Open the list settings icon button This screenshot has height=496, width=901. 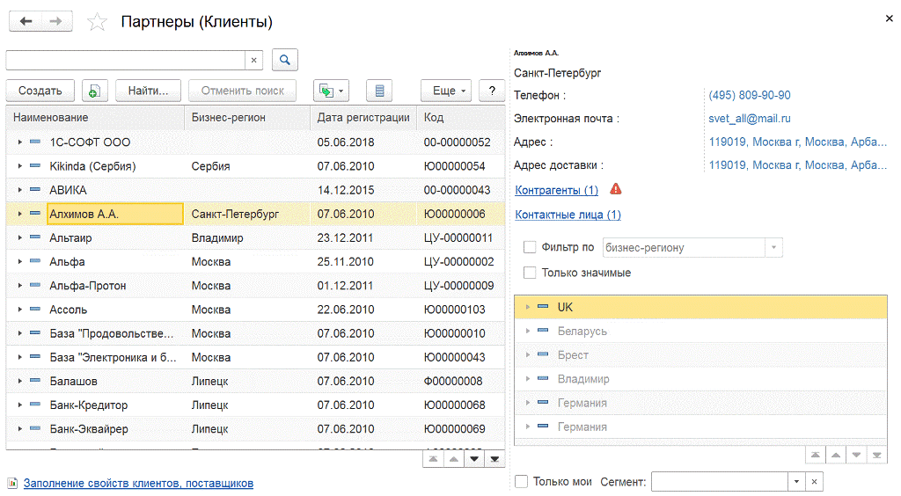point(379,91)
